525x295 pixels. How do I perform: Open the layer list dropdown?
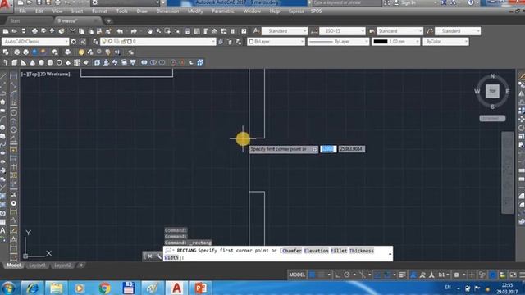pyautogui.click(x=158, y=42)
